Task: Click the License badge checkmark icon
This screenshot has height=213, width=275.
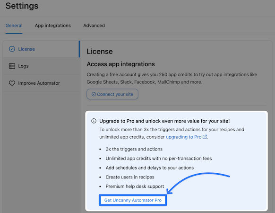Action: point(12,49)
